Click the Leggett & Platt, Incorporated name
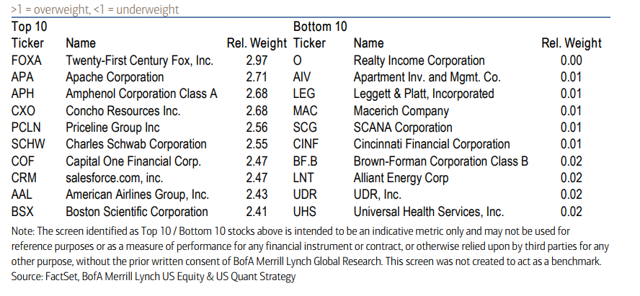Screen dimensions: 640x296 click(x=424, y=94)
